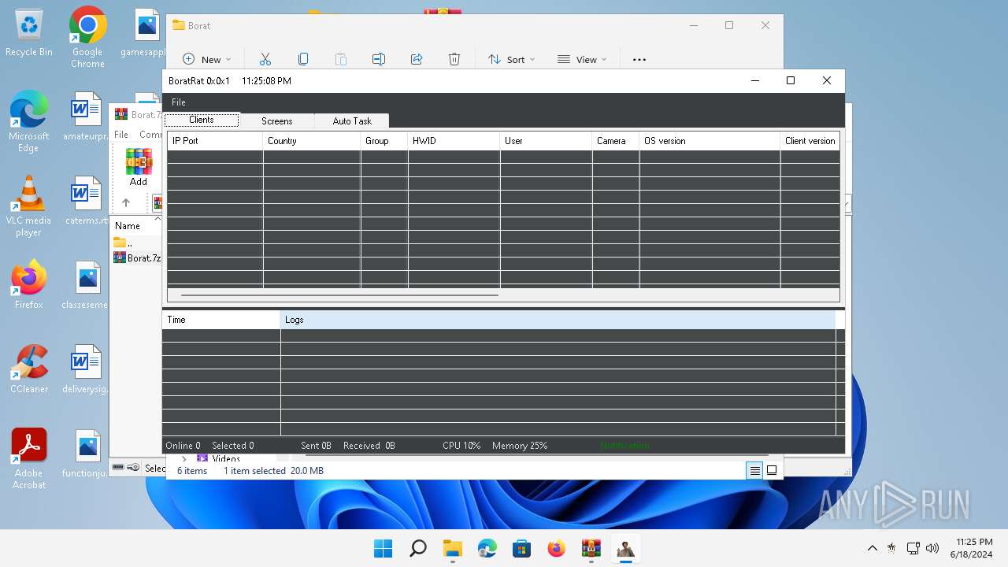Show hidden tray icons chevron
This screenshot has width=1008, height=567.
click(872, 548)
